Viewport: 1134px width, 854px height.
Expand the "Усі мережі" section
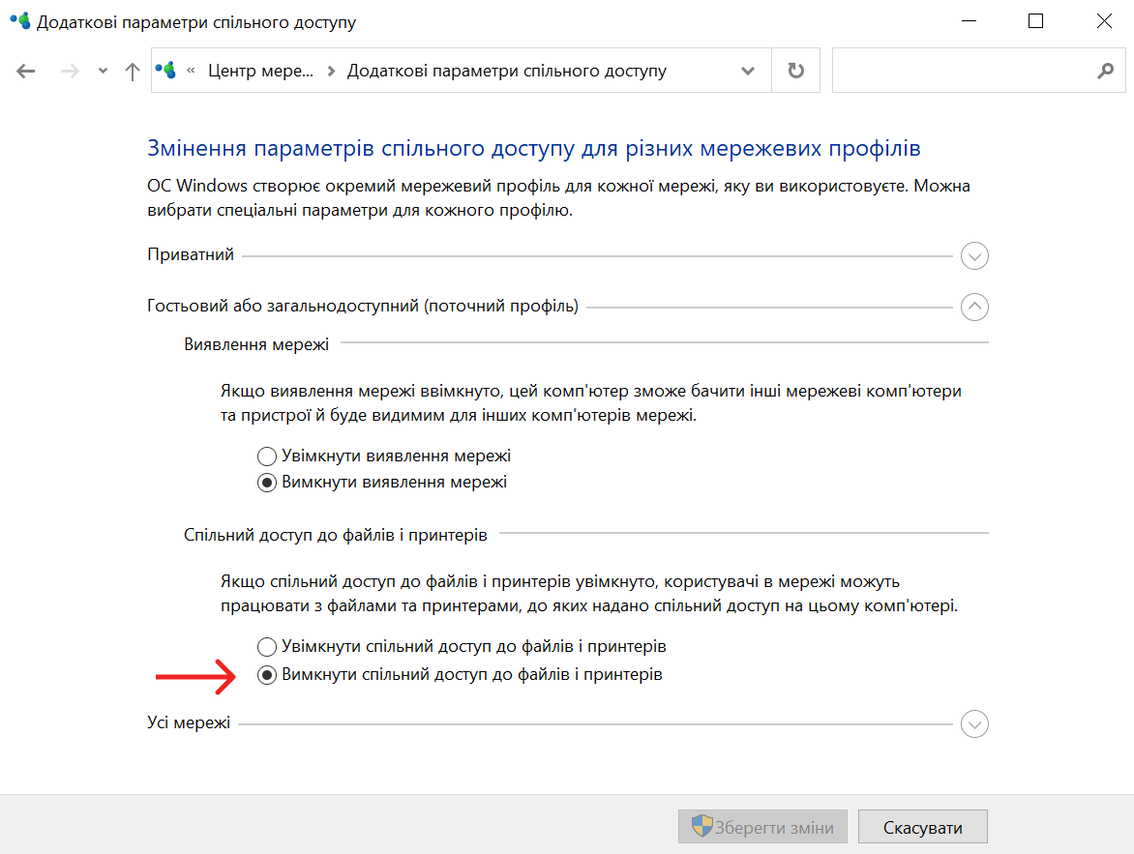974,723
